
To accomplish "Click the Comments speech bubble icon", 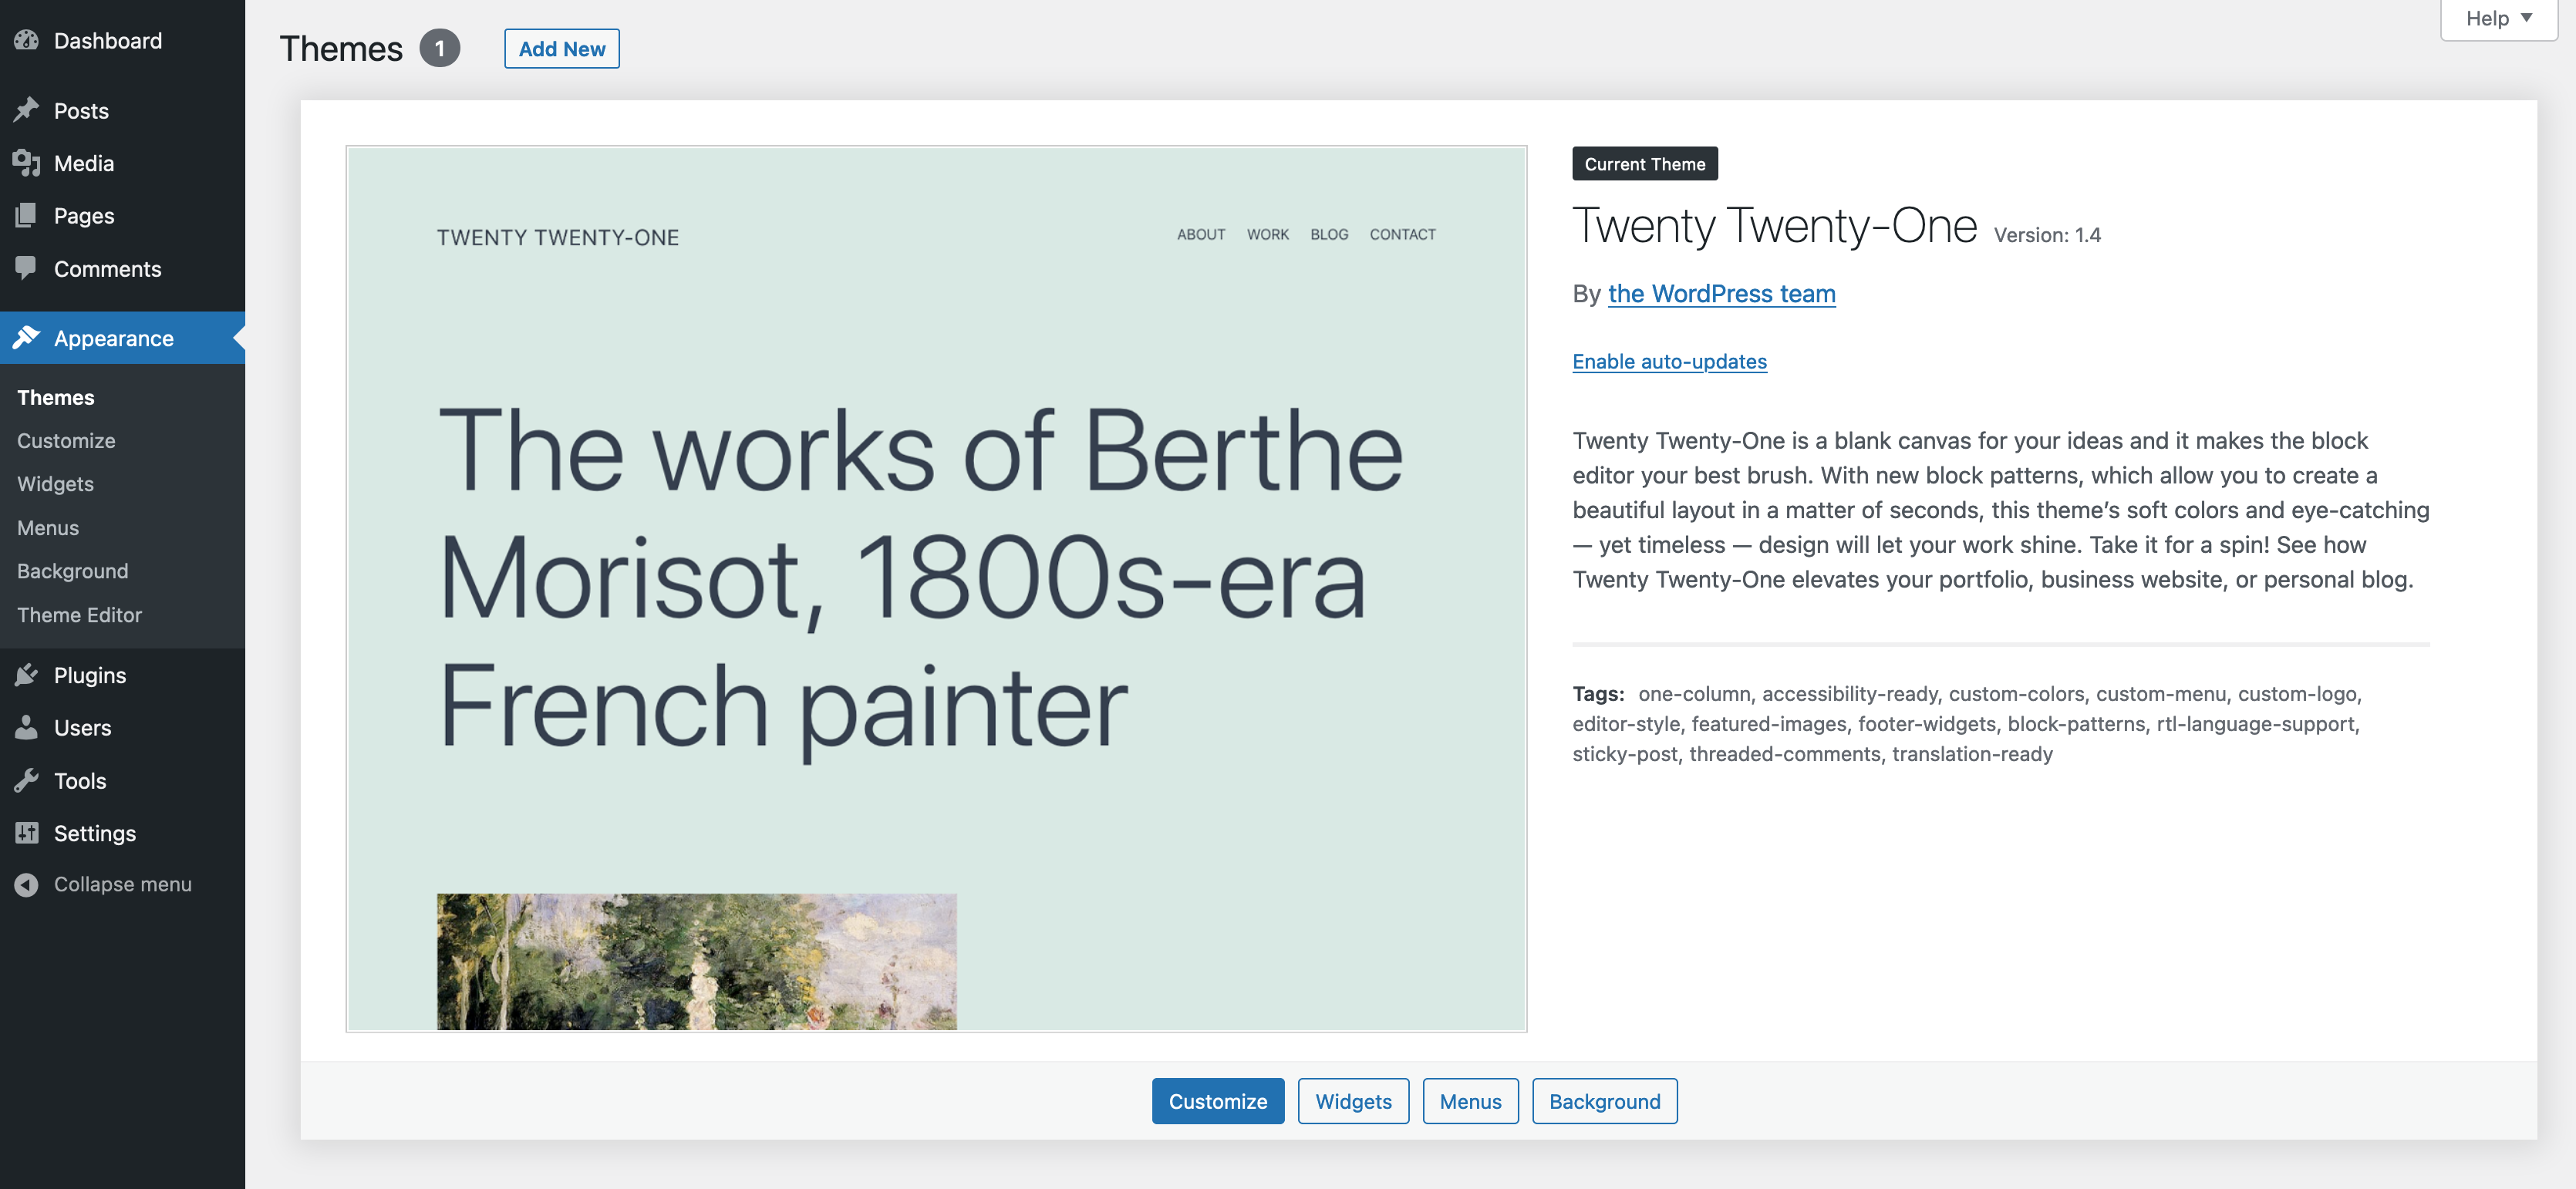I will [27, 268].
